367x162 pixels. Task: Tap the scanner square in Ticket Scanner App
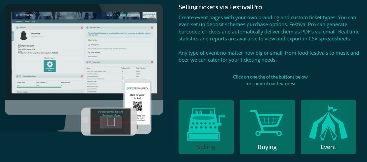point(110,122)
